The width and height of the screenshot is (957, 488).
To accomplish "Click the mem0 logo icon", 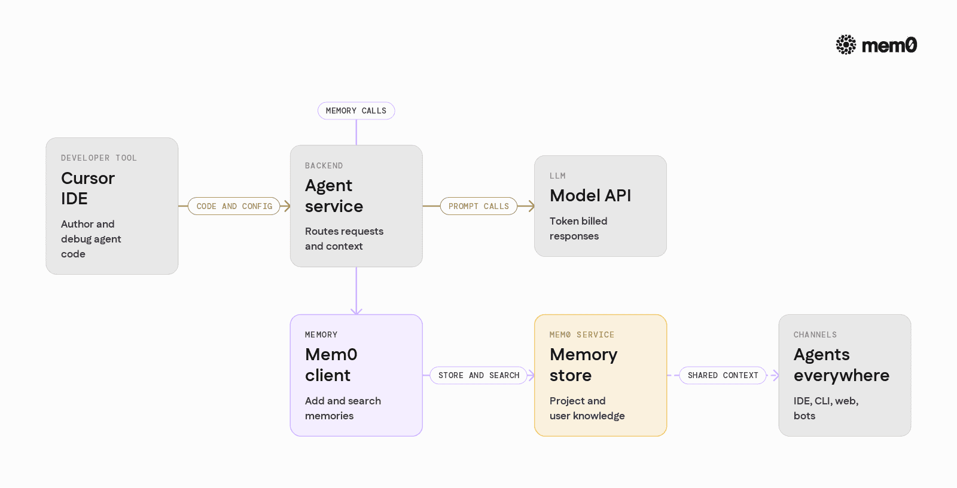I will pos(846,45).
